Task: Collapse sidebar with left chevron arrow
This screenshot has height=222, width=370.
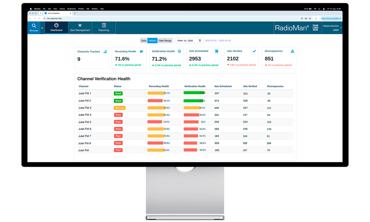Action: (42, 28)
